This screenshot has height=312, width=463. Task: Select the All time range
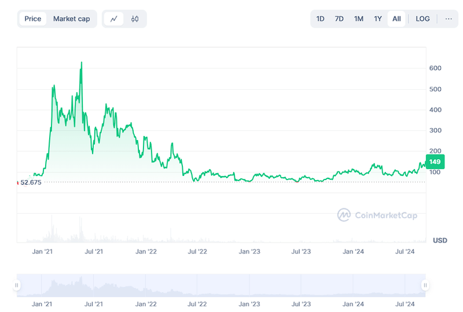(396, 19)
